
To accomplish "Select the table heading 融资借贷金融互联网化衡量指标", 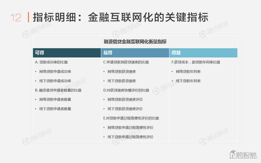I will [x=135, y=42].
